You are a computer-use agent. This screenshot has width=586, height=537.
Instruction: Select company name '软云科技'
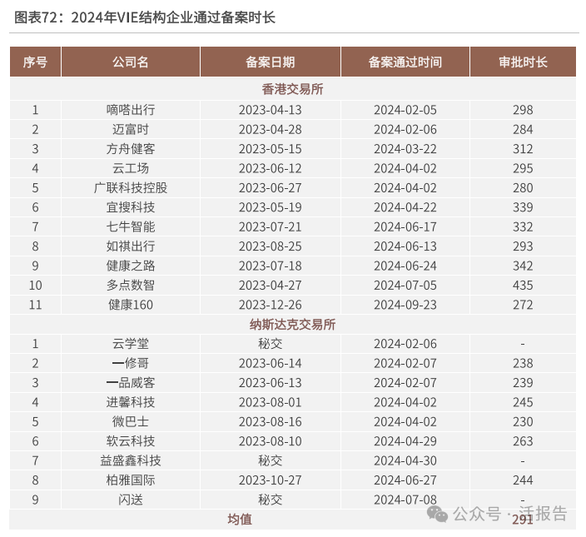[131, 441]
